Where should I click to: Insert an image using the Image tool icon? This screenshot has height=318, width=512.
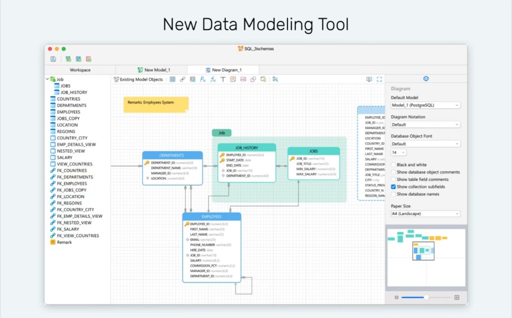[x=243, y=79]
